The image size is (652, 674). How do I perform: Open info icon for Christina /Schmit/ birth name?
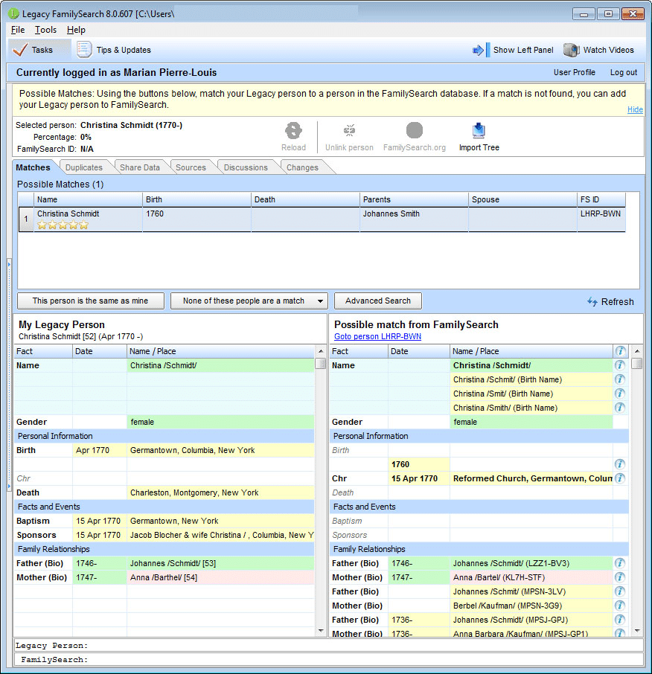pos(620,379)
